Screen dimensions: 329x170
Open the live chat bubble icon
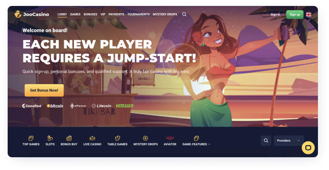coord(308,148)
